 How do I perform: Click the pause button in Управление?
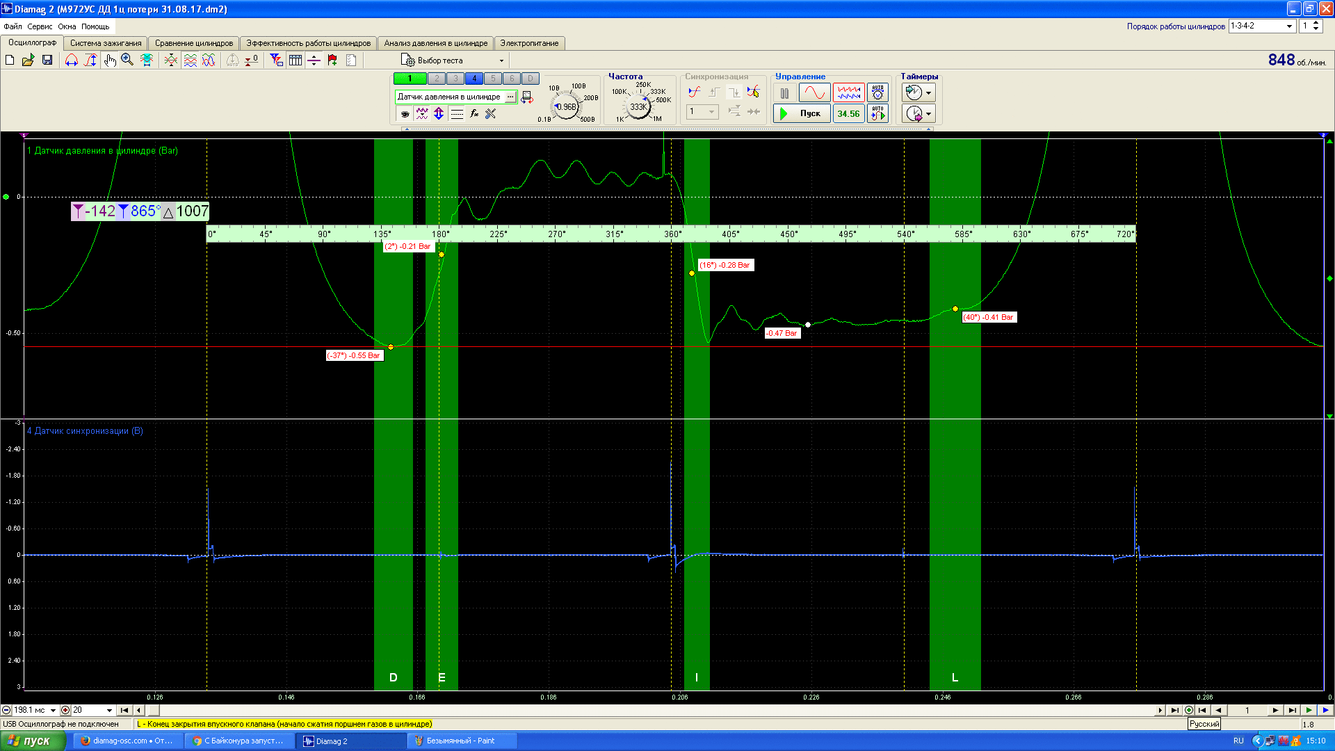(784, 93)
